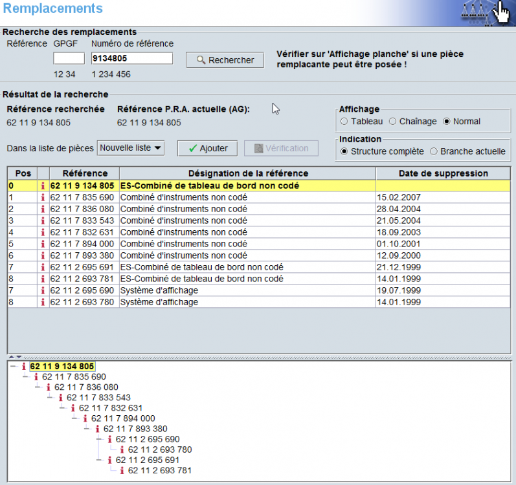
Task: Collapse tree branch 62 11 2 695 690
Action: [100, 439]
